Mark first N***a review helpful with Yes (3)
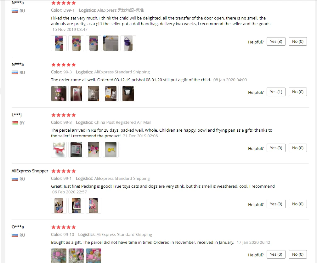The image size is (317, 263). (x=276, y=42)
